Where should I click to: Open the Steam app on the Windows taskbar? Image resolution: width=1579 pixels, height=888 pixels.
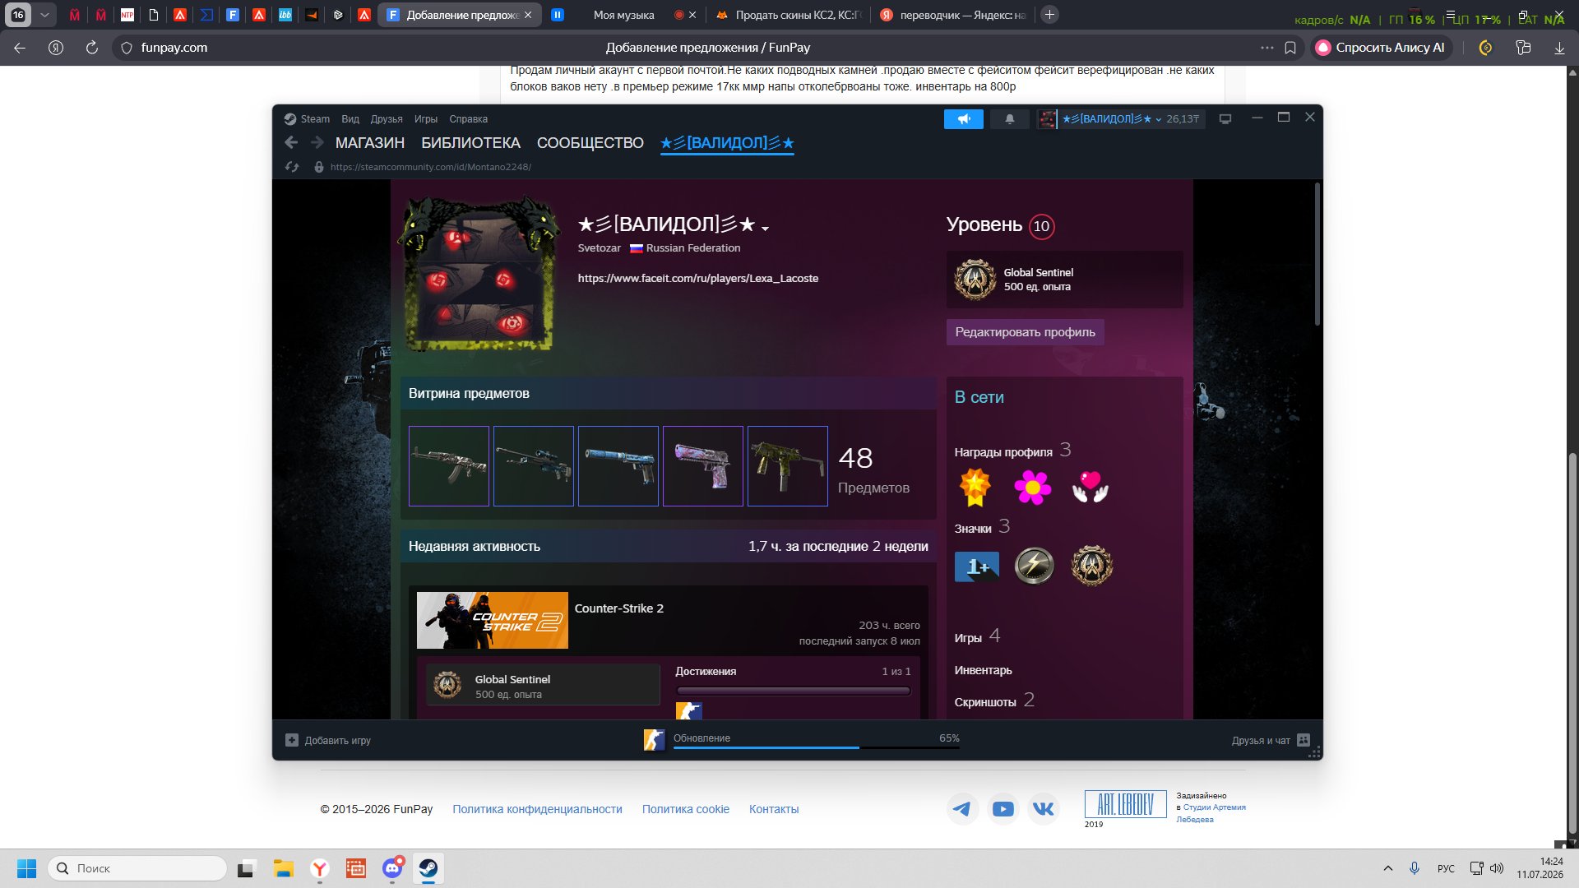[x=428, y=868]
